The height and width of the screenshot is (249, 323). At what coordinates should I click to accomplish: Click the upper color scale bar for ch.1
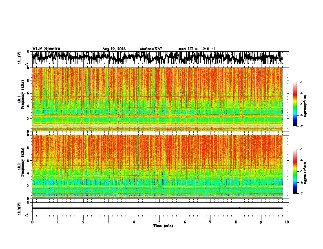[295, 104]
